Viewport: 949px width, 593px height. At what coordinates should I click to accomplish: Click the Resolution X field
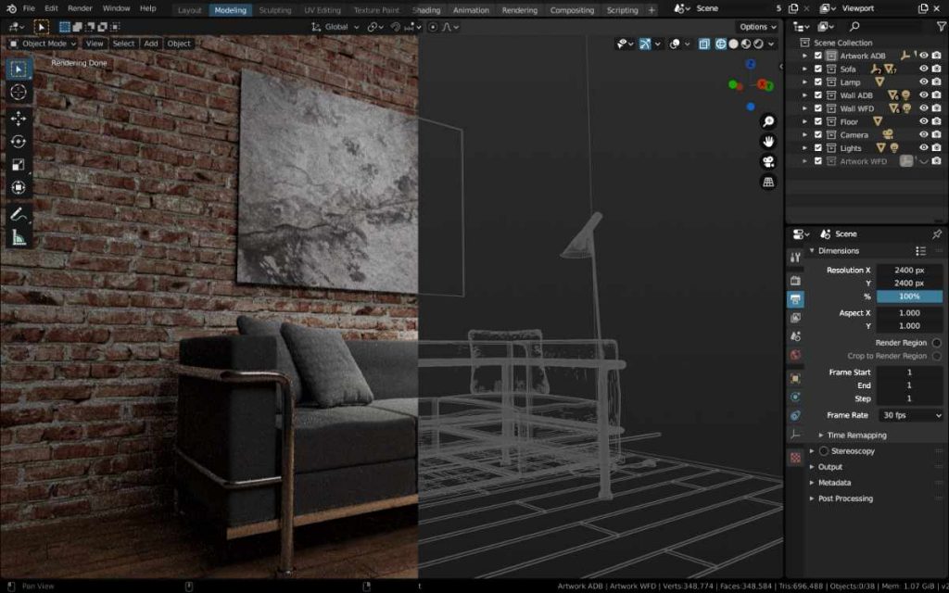[x=909, y=270]
